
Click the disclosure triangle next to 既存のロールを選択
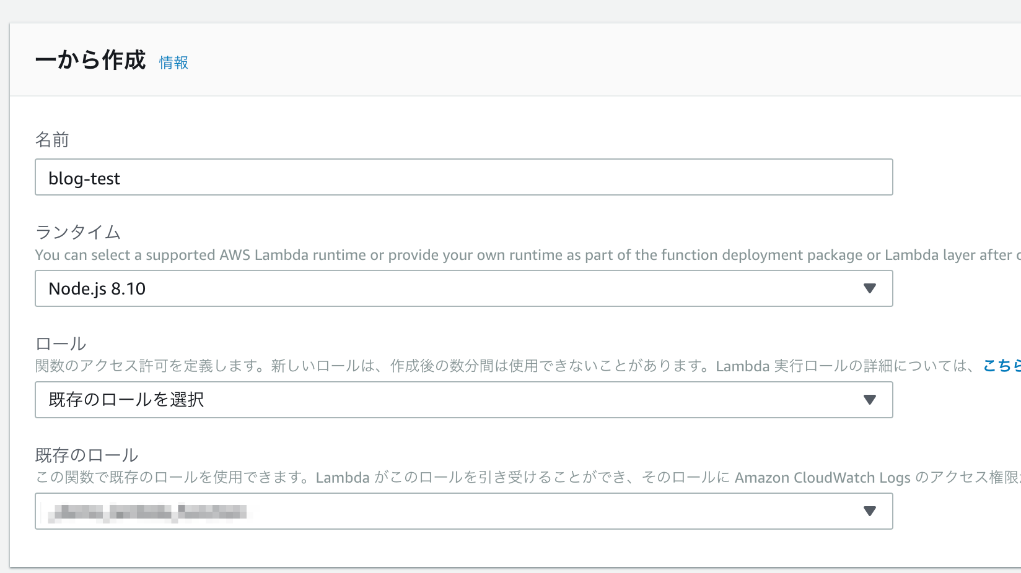tap(870, 399)
